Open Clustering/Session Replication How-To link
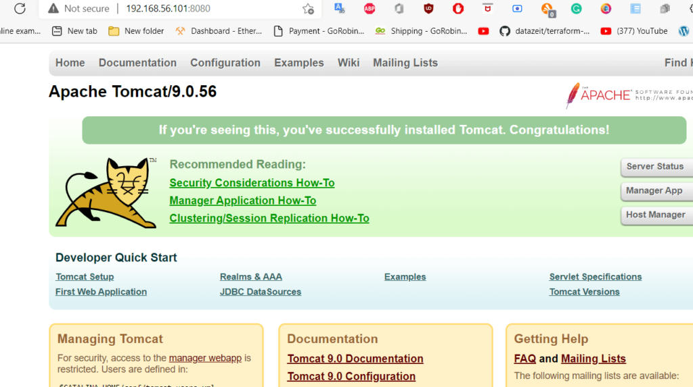The width and height of the screenshot is (693, 387). (269, 218)
